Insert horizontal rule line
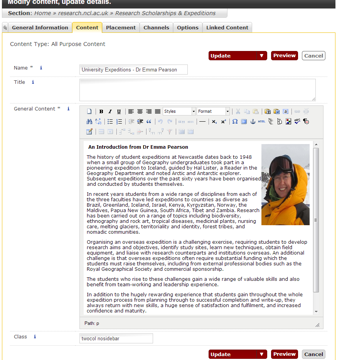337x360 pixels. click(202, 122)
